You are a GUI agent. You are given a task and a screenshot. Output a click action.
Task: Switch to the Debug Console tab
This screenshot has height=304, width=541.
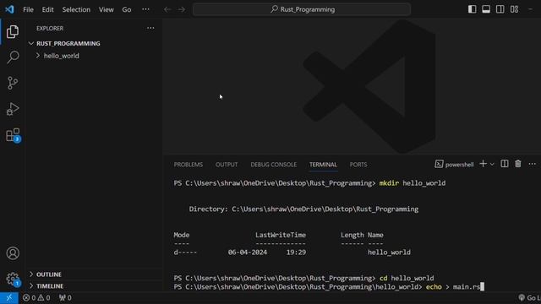(274, 165)
